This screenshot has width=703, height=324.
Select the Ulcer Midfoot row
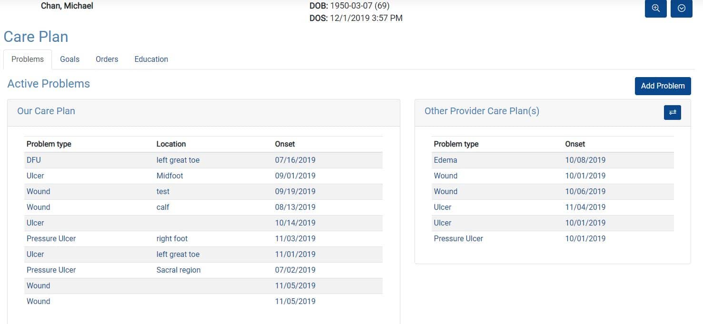coord(203,176)
